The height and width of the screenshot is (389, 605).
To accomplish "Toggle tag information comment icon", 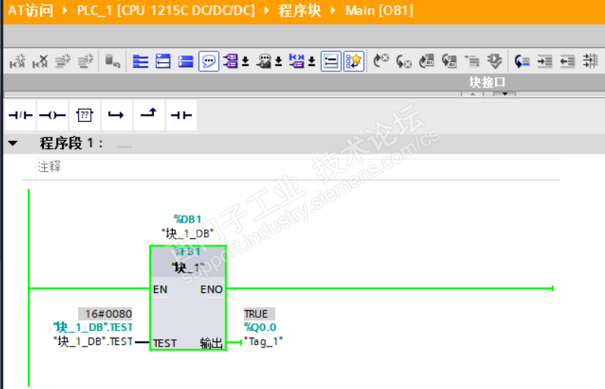I will 264,61.
